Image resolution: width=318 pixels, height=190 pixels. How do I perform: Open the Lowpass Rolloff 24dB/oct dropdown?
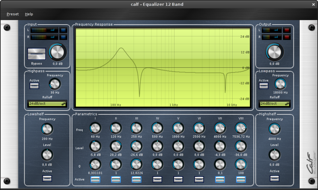[x=274, y=104]
